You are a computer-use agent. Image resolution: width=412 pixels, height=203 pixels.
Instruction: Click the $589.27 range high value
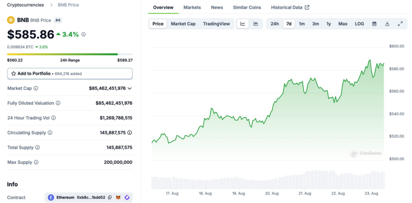125,60
